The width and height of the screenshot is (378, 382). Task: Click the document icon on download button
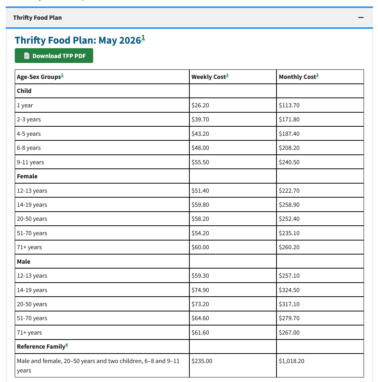pos(27,56)
